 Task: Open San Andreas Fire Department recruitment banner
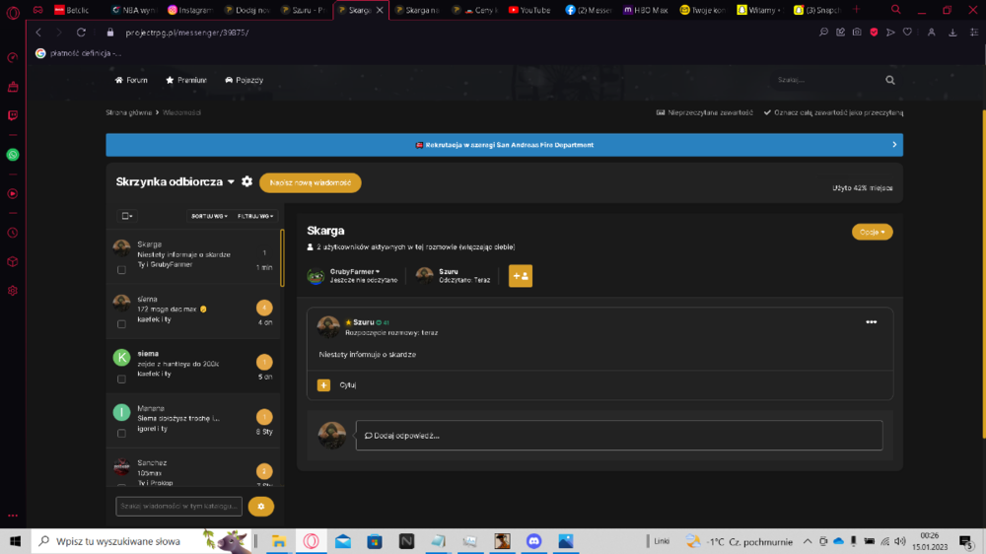pyautogui.click(x=504, y=145)
